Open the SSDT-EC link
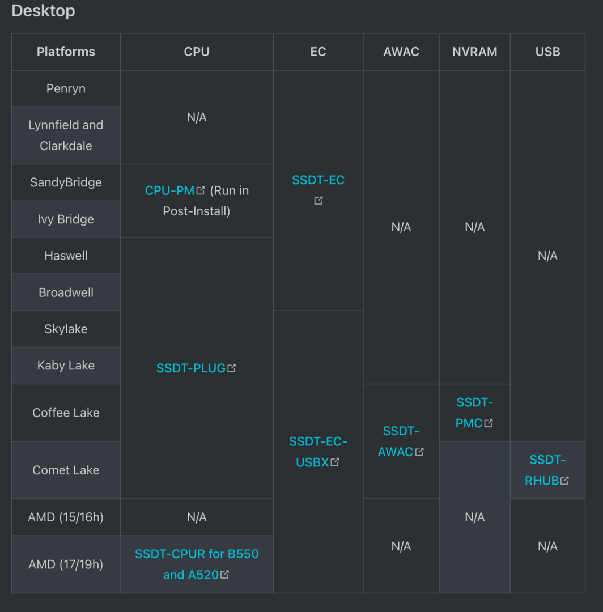603x612 pixels. pos(318,180)
